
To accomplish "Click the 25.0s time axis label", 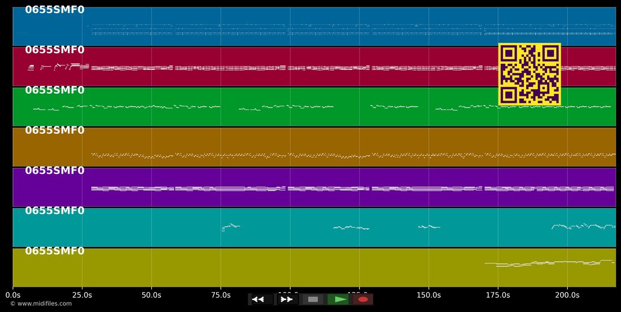I will pos(82,295).
